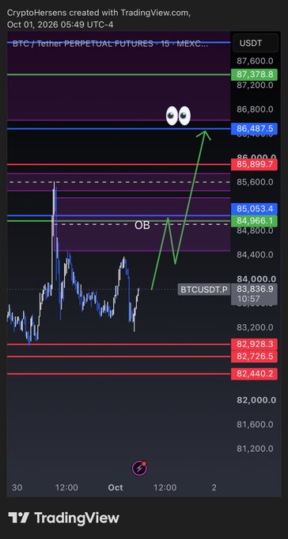Viewport: 288px width, 539px height.
Task: Click the eyes emoji annotation
Action: (x=178, y=116)
